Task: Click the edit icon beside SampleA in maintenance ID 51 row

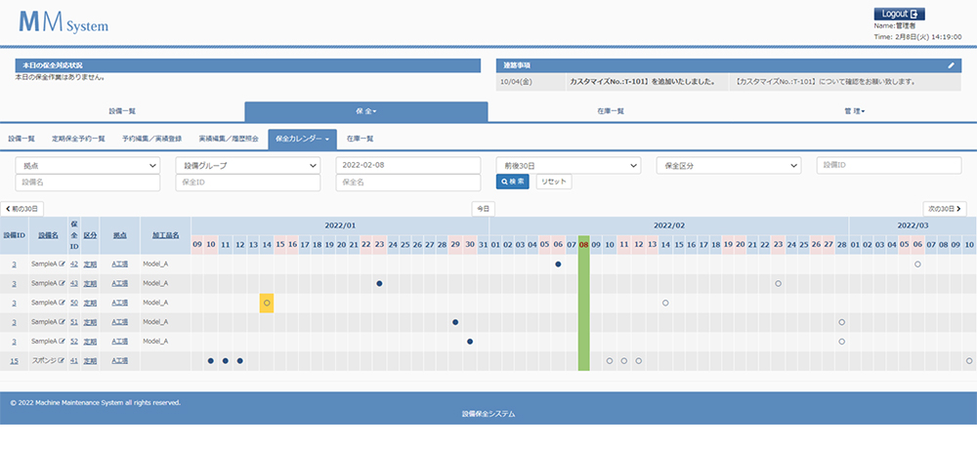Action: (x=62, y=322)
